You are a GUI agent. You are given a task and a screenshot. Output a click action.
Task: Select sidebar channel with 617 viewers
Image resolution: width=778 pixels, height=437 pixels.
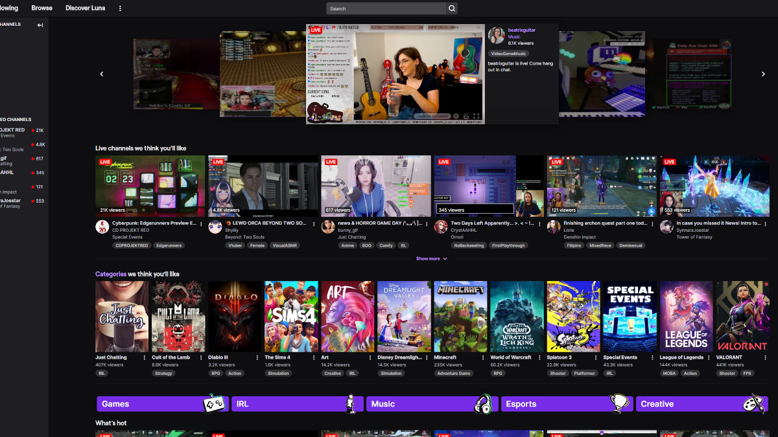(x=23, y=161)
